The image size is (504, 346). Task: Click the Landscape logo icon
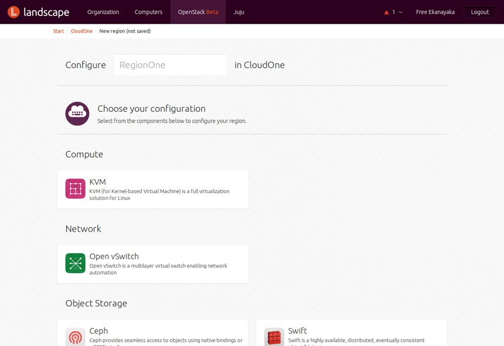[13, 12]
